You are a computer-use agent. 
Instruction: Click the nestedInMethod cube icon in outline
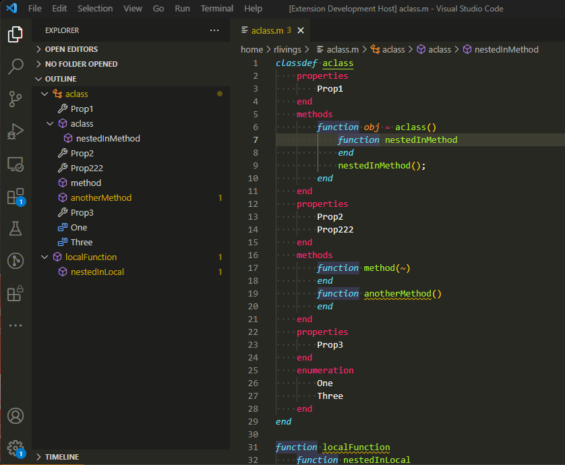click(68, 138)
